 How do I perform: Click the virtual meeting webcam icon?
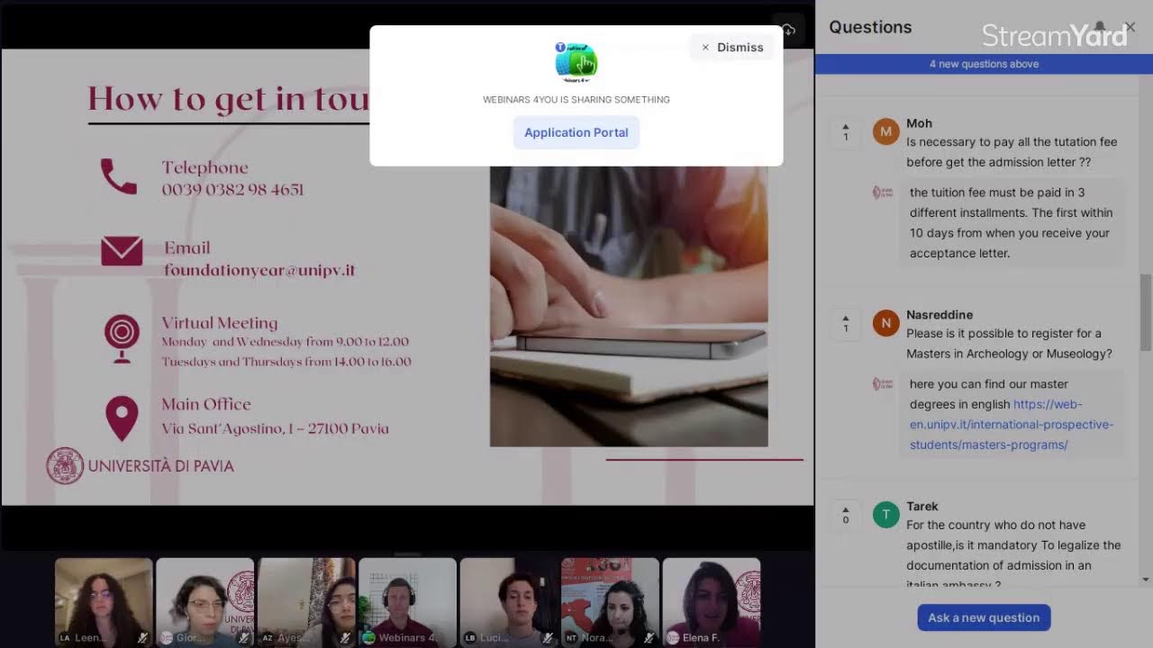pos(122,339)
